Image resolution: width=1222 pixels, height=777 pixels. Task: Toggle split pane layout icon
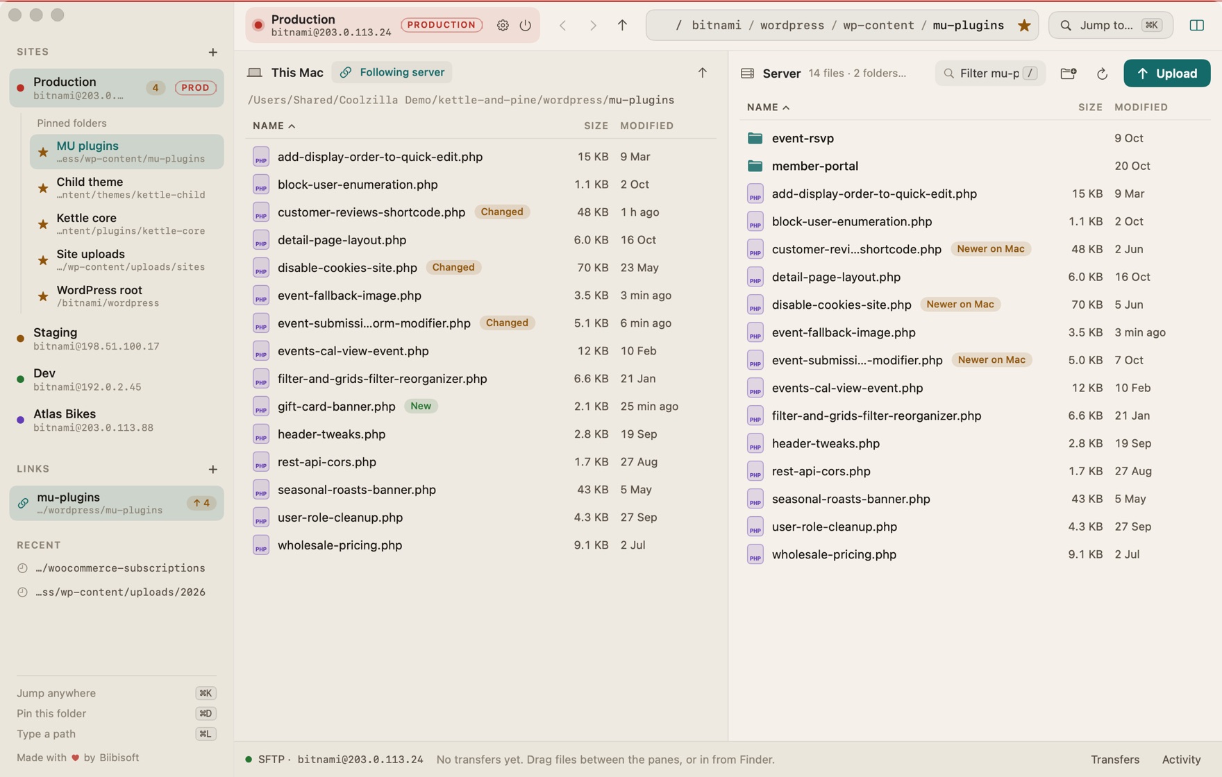tap(1197, 25)
